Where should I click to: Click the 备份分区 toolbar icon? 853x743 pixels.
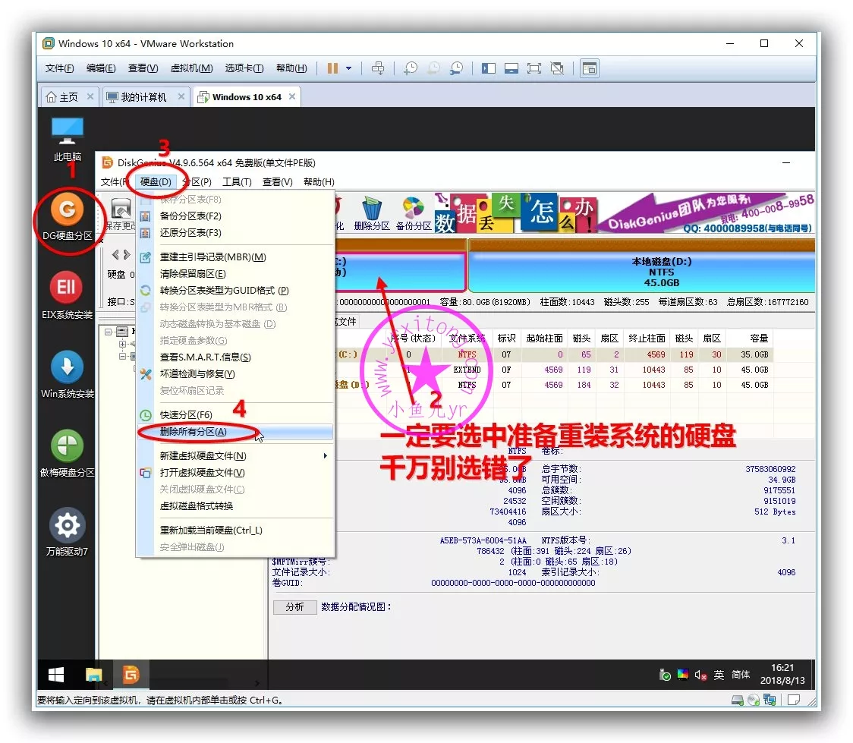pyautogui.click(x=414, y=214)
